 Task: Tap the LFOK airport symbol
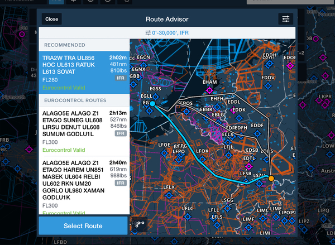click(x=203, y=158)
